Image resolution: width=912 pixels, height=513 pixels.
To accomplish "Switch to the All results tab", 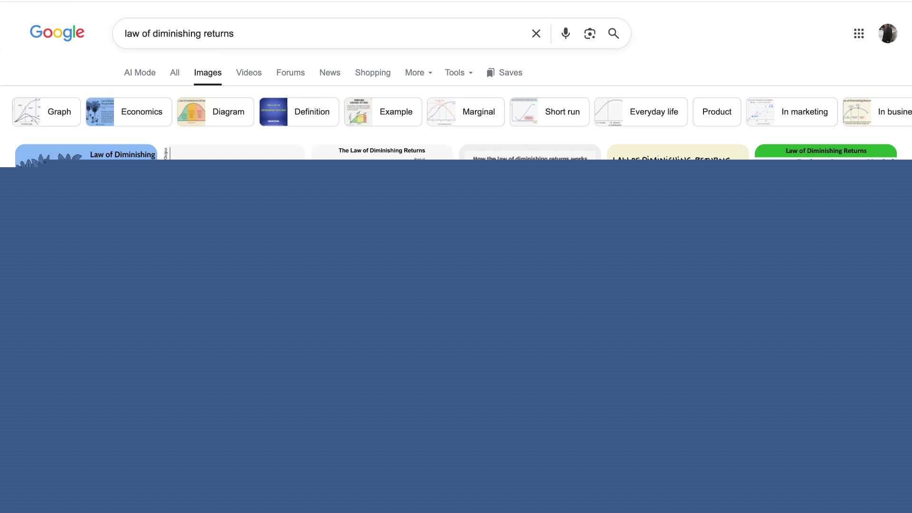I will coord(175,73).
